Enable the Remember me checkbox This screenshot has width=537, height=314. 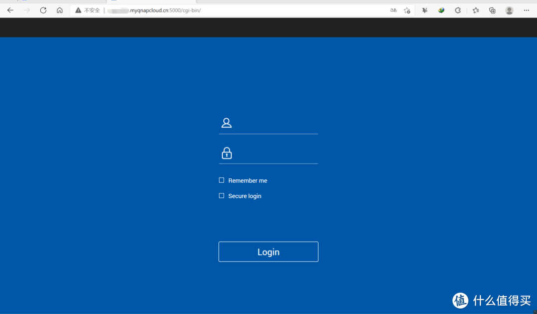(222, 180)
